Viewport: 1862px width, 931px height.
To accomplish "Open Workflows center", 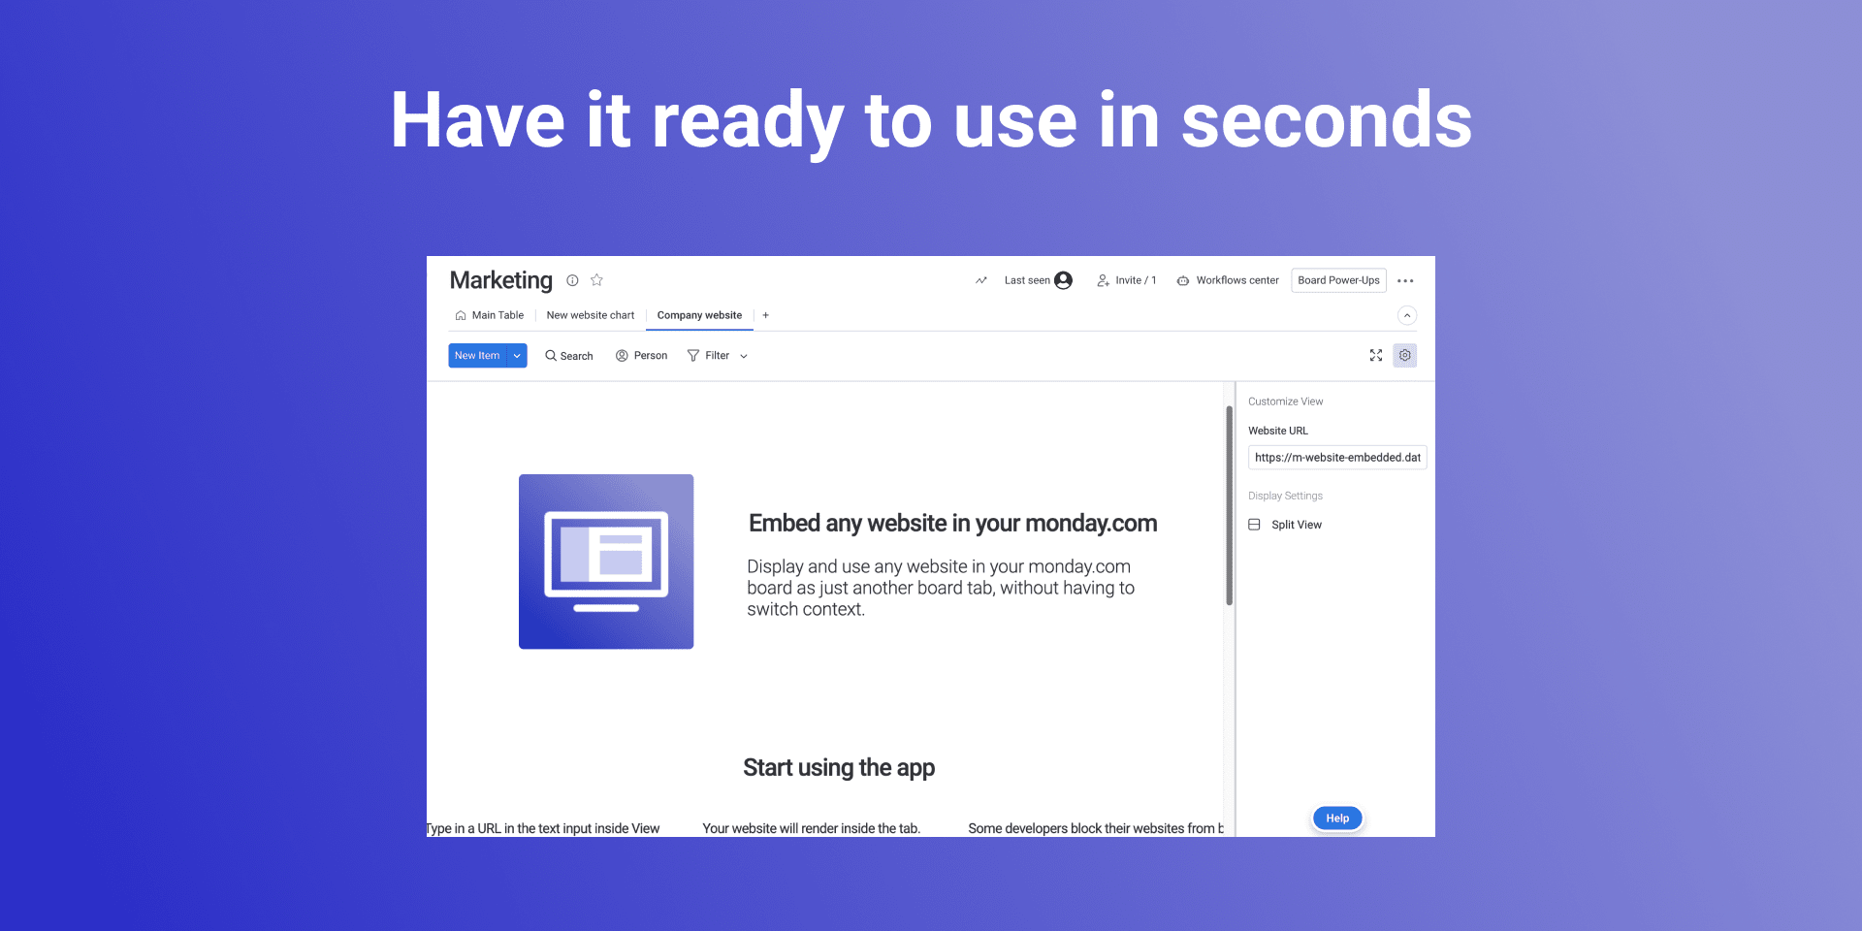I will coord(1228,280).
